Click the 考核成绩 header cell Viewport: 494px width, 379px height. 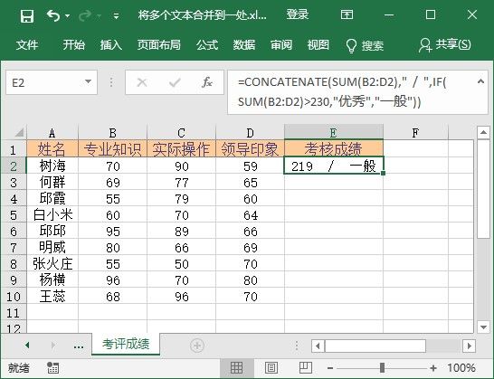[x=334, y=148]
